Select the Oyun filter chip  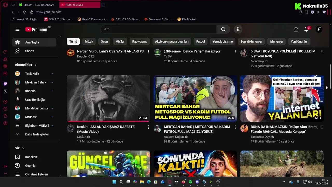click(x=104, y=42)
